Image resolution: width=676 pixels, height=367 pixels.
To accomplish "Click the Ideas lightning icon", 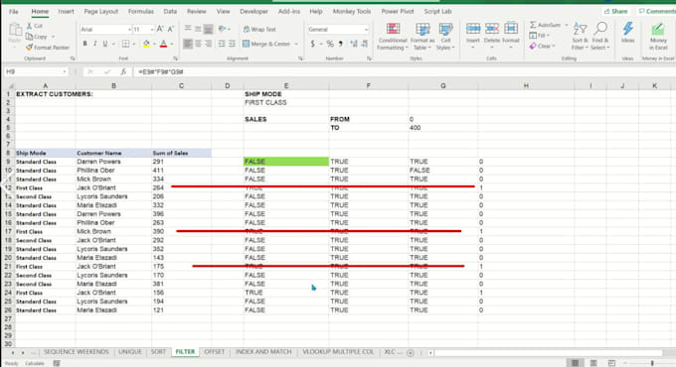I will click(x=627, y=33).
